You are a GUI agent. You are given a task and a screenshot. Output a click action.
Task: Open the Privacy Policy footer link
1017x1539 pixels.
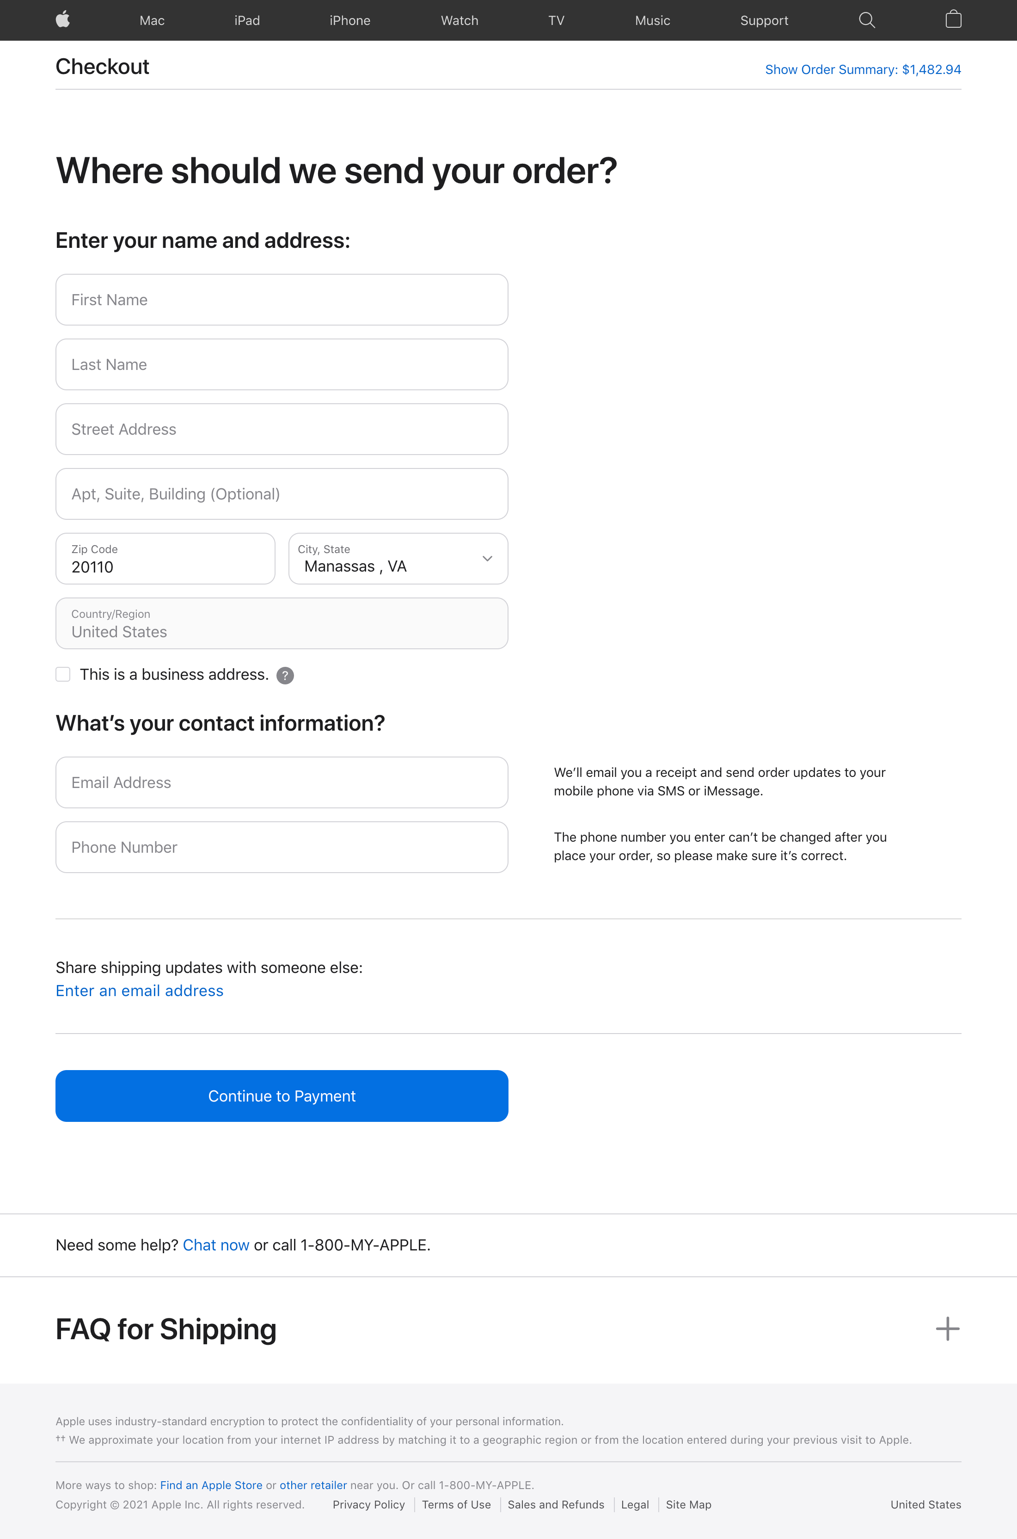point(368,1505)
